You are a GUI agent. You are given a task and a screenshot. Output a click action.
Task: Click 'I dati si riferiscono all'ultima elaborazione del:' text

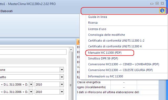point(108,92)
